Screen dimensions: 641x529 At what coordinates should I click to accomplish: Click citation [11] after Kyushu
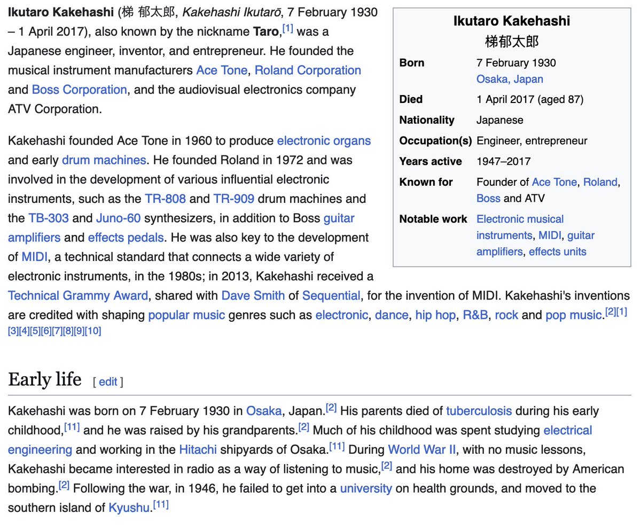[x=161, y=504]
